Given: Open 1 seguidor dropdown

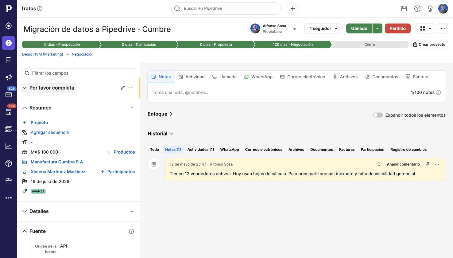Looking at the screenshot, I should coord(323,28).
